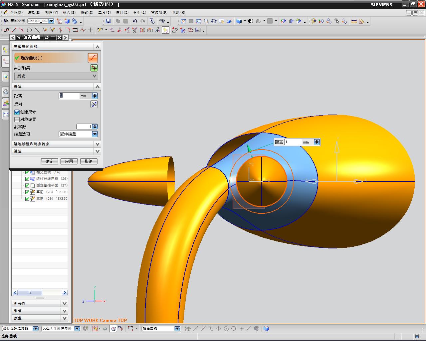Open the 插入 (Insert) menu
The width and height of the screenshot is (426, 341).
pos(69,13)
